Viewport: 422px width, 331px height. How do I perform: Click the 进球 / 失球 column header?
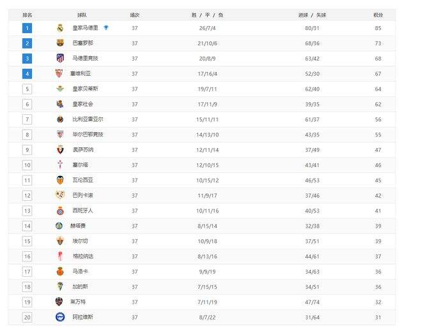point(312,15)
